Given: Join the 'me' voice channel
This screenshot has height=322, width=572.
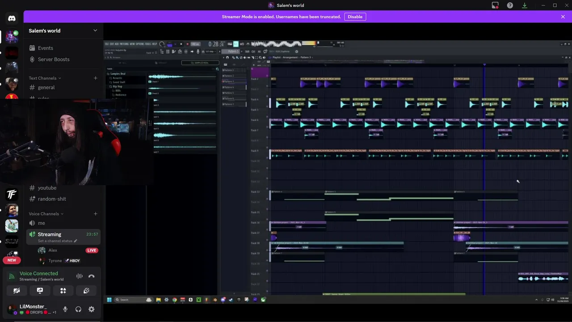Looking at the screenshot, I should pyautogui.click(x=63, y=223).
